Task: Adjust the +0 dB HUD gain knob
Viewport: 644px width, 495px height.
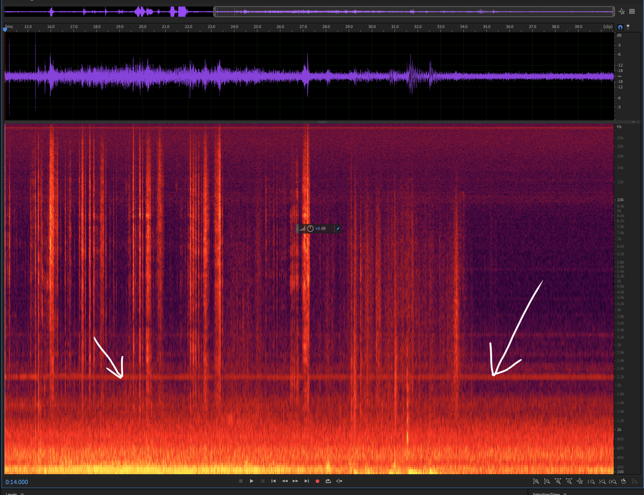Action: click(x=310, y=229)
